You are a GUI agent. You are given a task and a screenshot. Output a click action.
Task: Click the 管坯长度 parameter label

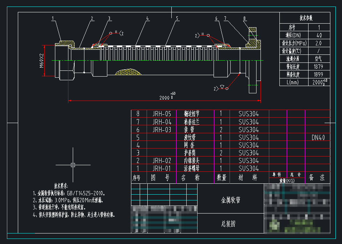tap(293, 66)
